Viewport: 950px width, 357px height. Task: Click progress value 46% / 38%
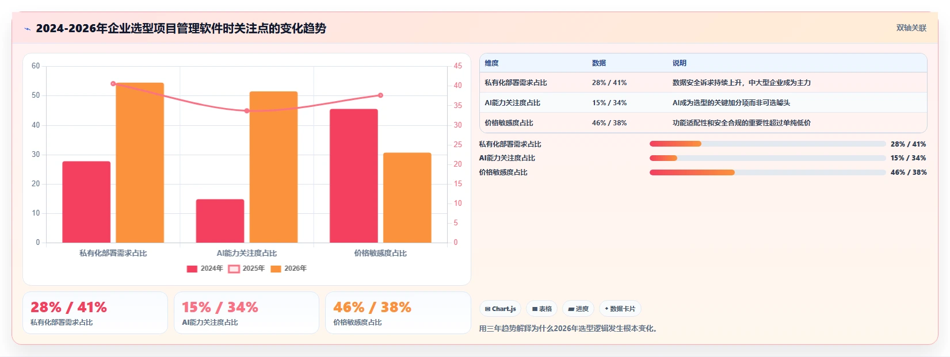tap(909, 172)
